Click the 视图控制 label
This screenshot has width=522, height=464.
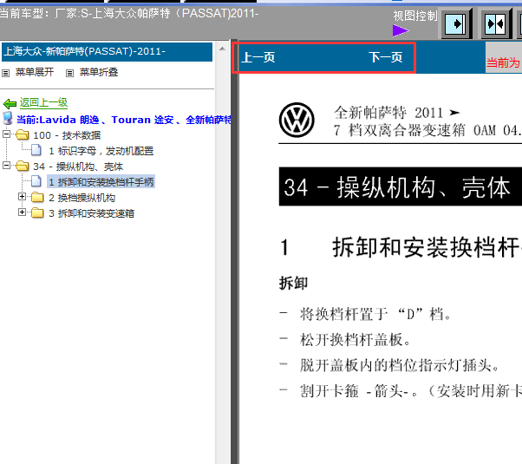(x=415, y=16)
